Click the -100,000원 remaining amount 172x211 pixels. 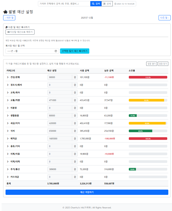pos(110,139)
